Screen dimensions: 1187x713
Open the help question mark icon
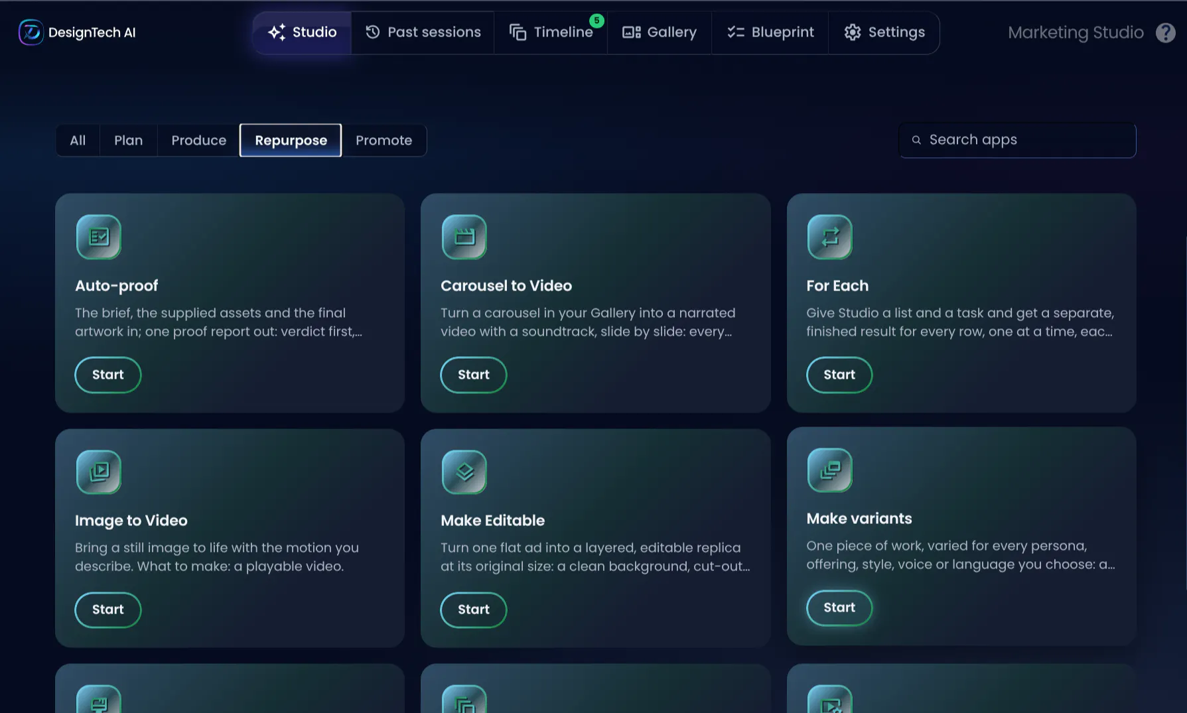click(1165, 32)
